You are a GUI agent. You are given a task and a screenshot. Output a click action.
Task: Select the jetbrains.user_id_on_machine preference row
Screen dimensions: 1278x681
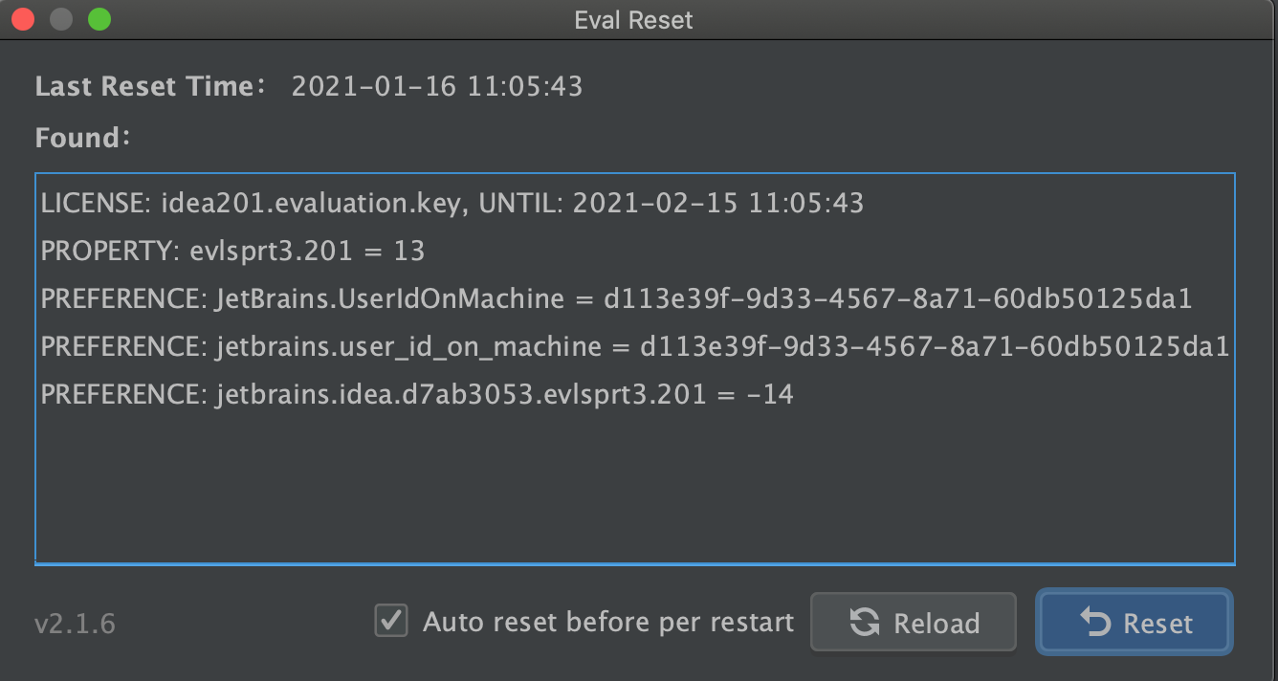[634, 346]
